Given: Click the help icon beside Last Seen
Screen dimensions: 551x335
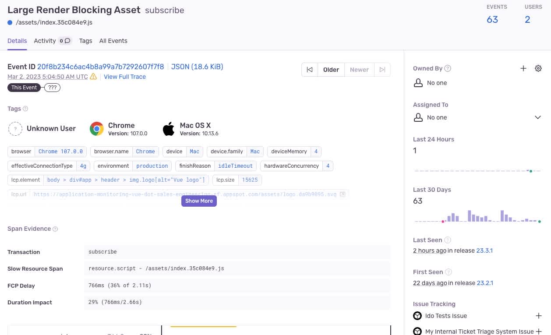Looking at the screenshot, I should pyautogui.click(x=447, y=240).
